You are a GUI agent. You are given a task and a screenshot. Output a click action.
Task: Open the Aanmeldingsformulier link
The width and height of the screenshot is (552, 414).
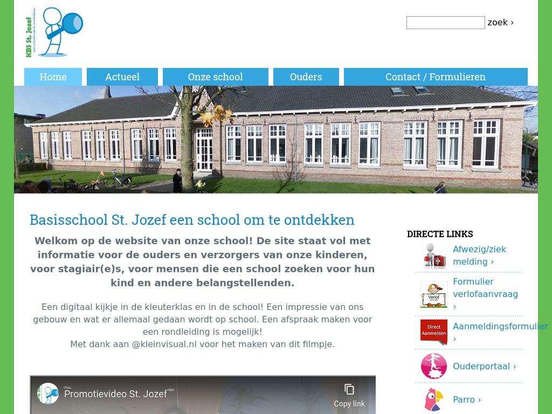click(500, 327)
